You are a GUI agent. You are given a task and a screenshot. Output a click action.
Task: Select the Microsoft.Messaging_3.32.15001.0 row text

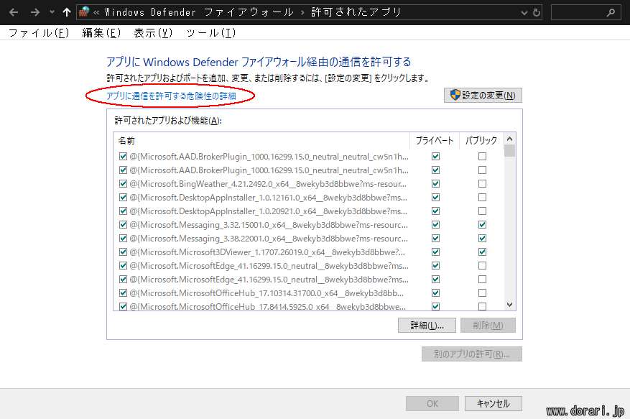coord(269,225)
